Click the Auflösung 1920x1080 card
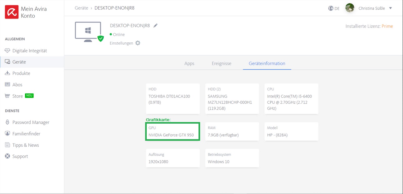403x194 pixels. (173, 158)
